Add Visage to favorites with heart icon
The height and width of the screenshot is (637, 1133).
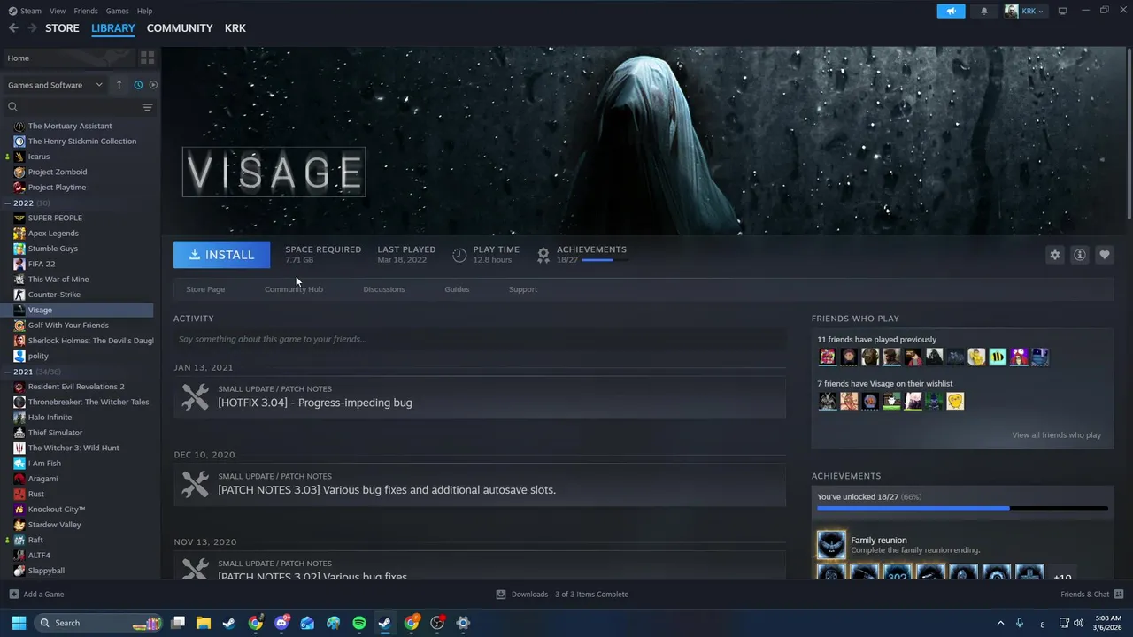(1104, 255)
